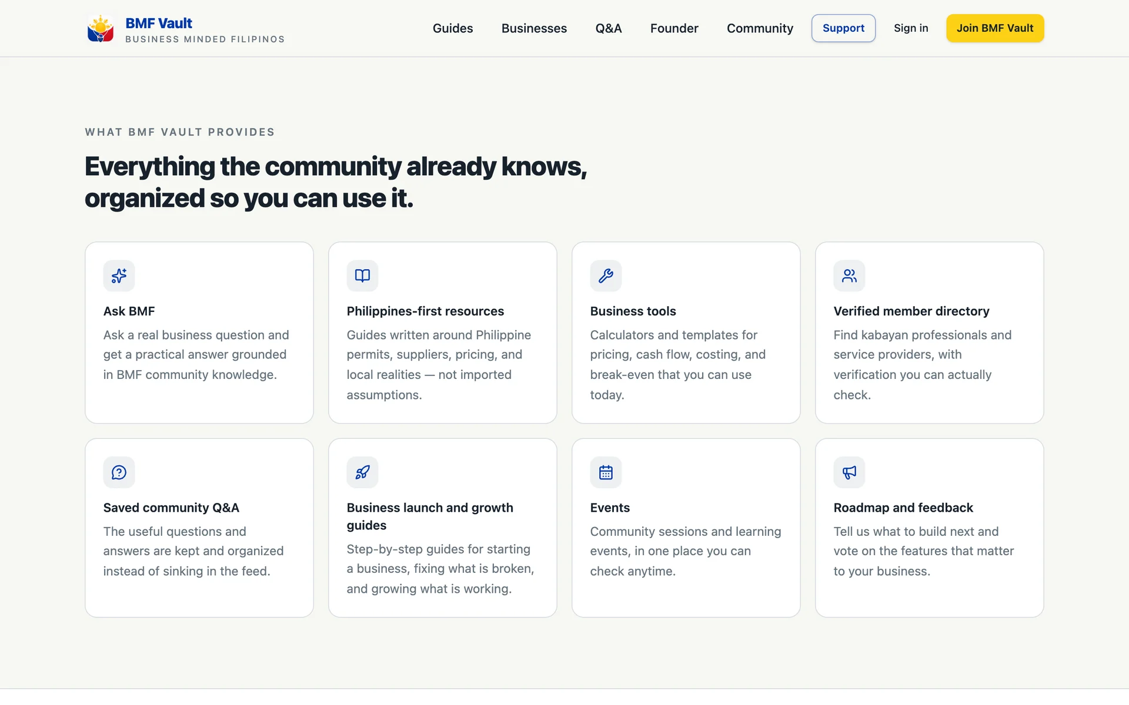Click the Verified member directory title
The width and height of the screenshot is (1129, 705).
(x=911, y=311)
